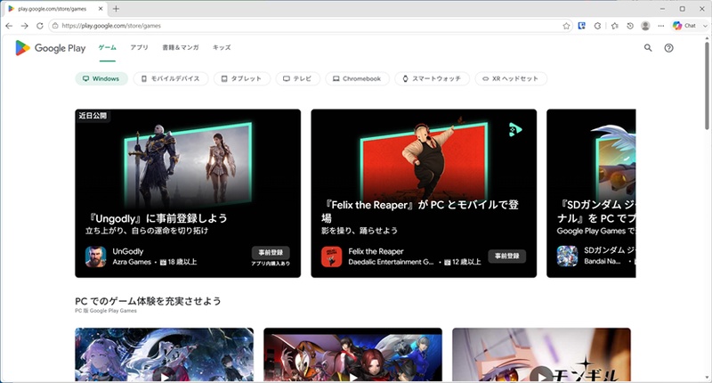Pre-register for UnGodly with 事前登録 button
The height and width of the screenshot is (383, 712).
point(271,253)
